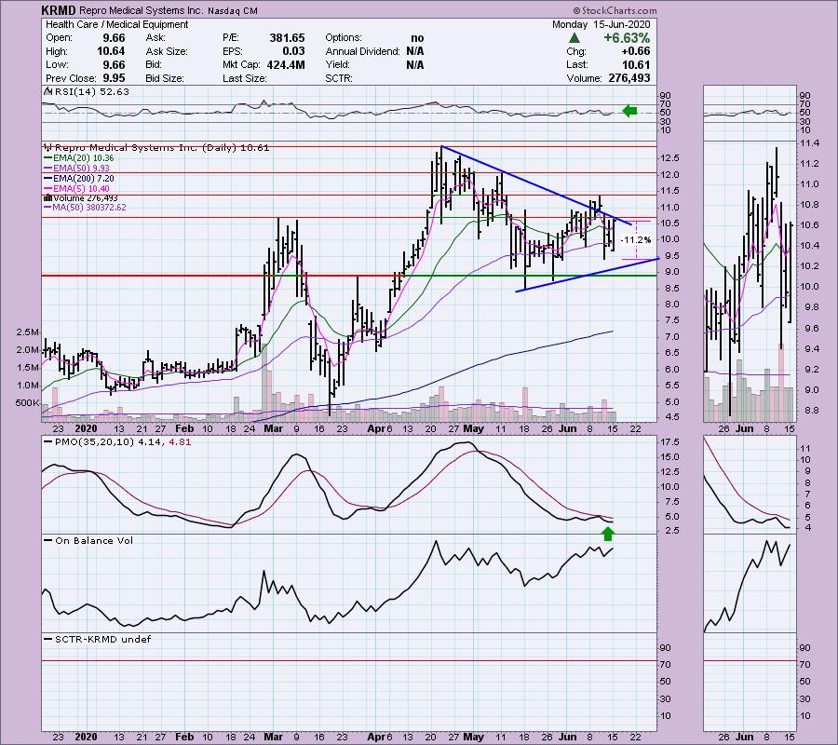838x745 pixels.
Task: Click the On Balance Vol label
Action: [94, 541]
